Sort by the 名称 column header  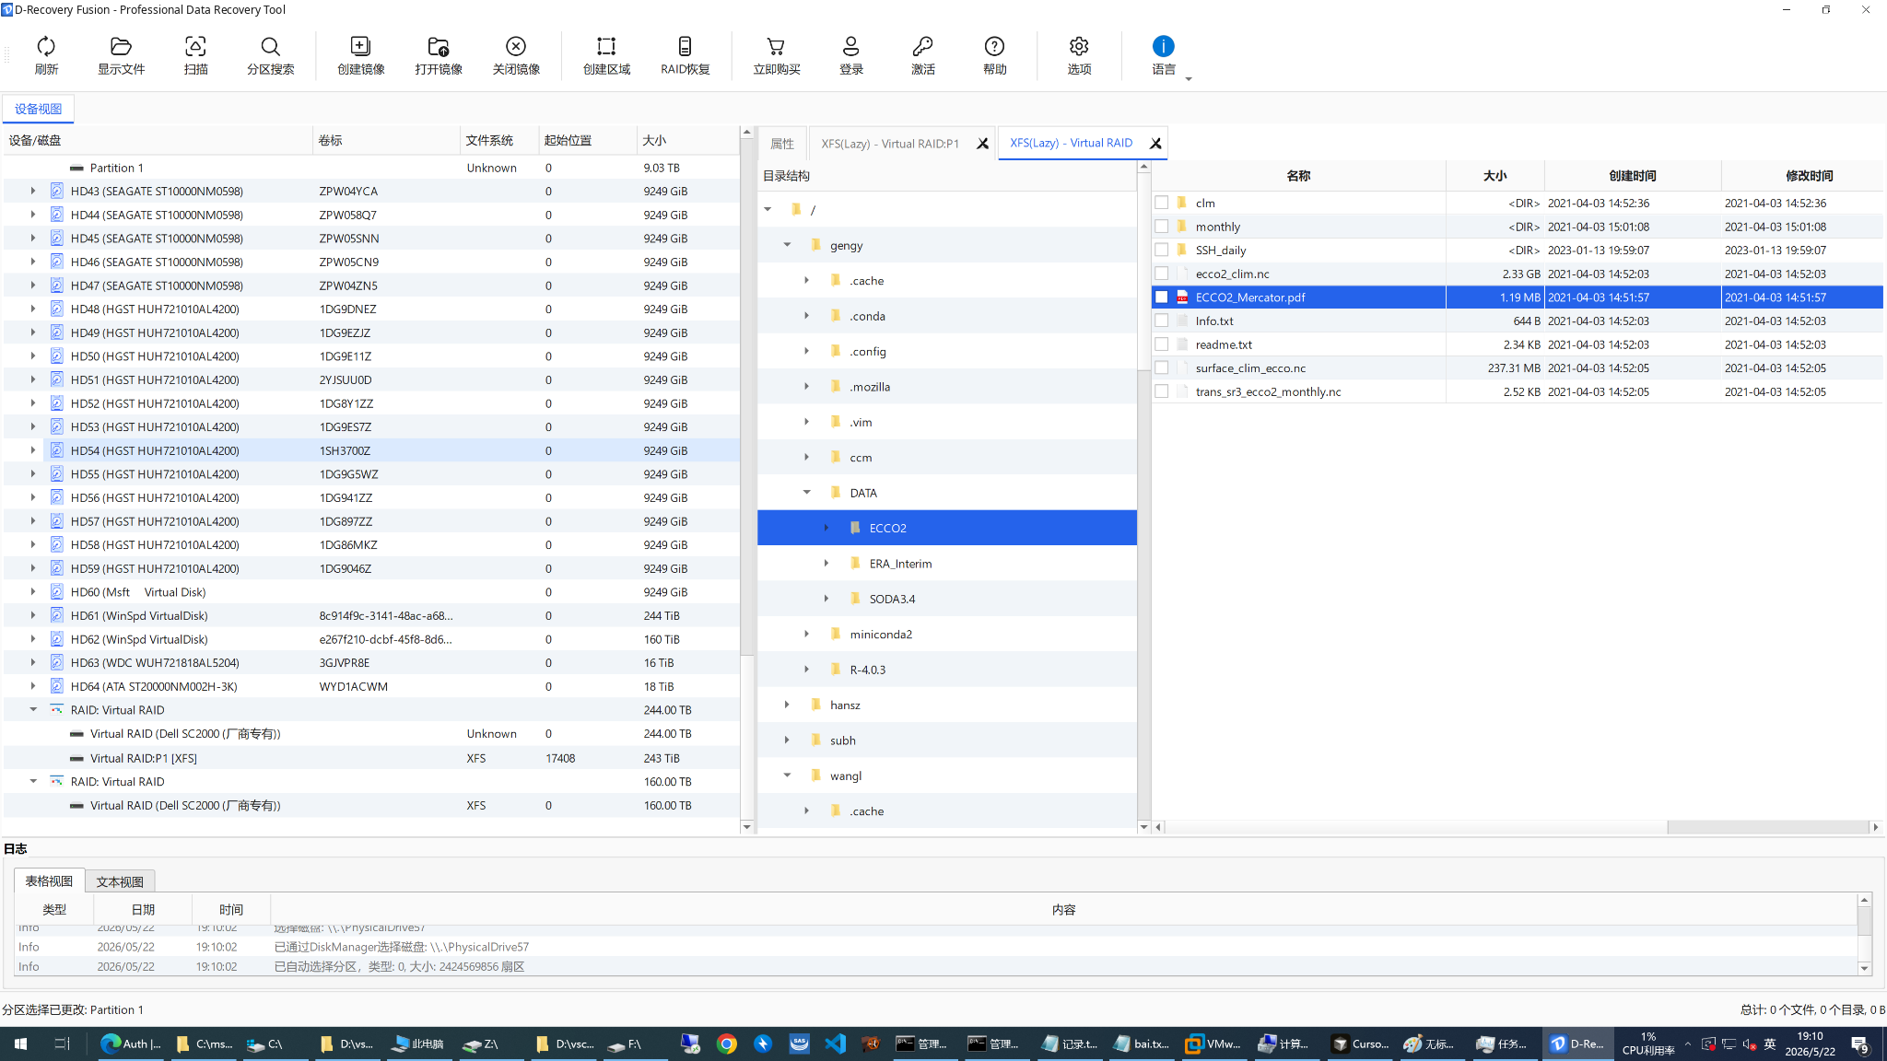pos(1298,176)
